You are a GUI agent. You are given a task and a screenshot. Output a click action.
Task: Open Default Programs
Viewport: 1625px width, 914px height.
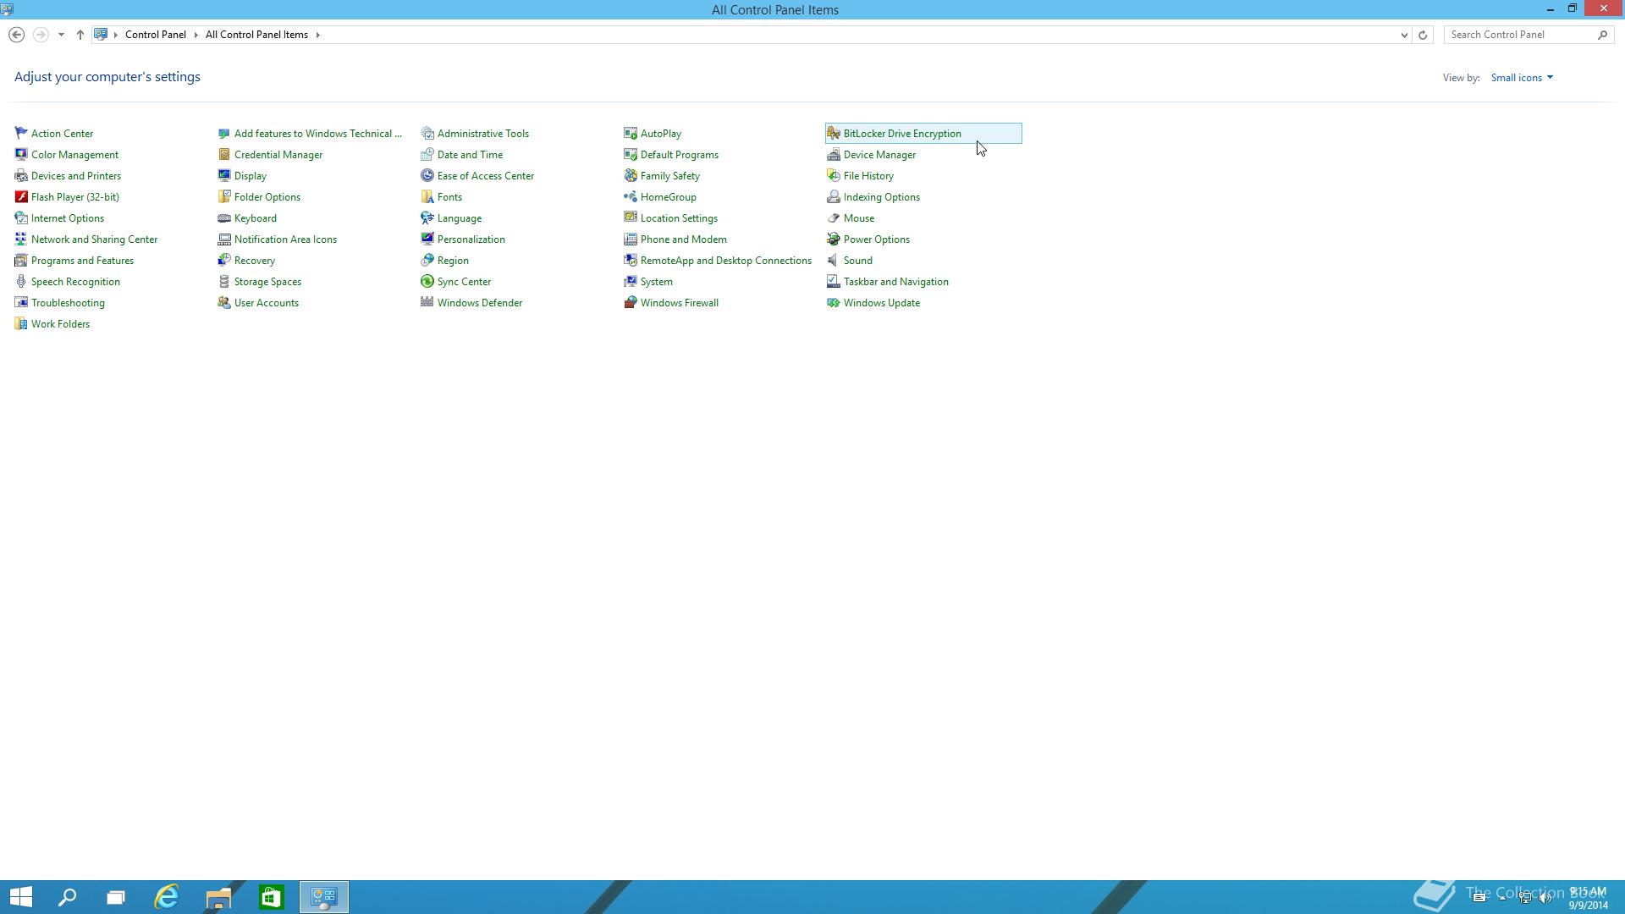[x=679, y=154]
